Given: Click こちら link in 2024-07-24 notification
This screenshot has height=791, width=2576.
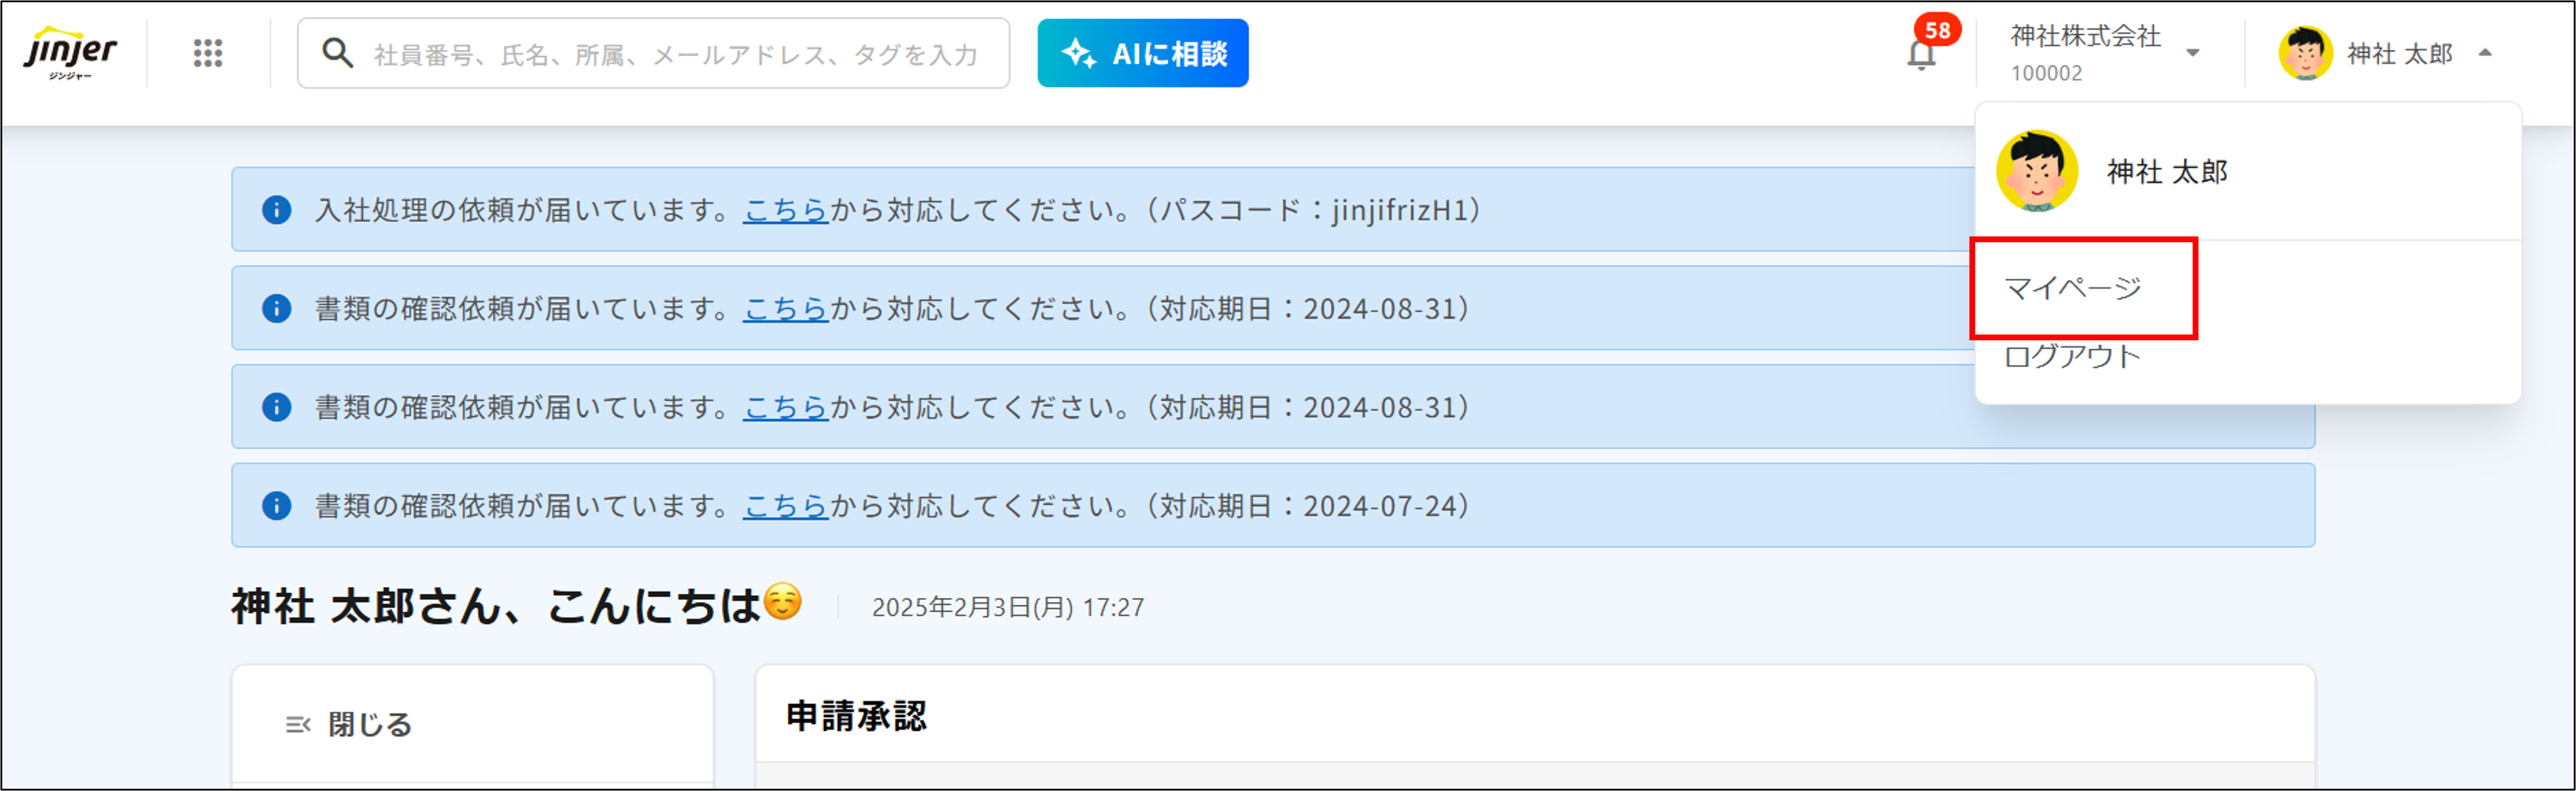Looking at the screenshot, I should [x=785, y=506].
